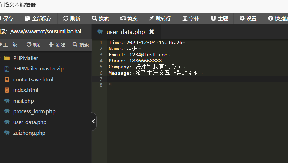This screenshot has width=288, height=163.
Task: Open the 替换 replace tool
Action: 129,18
